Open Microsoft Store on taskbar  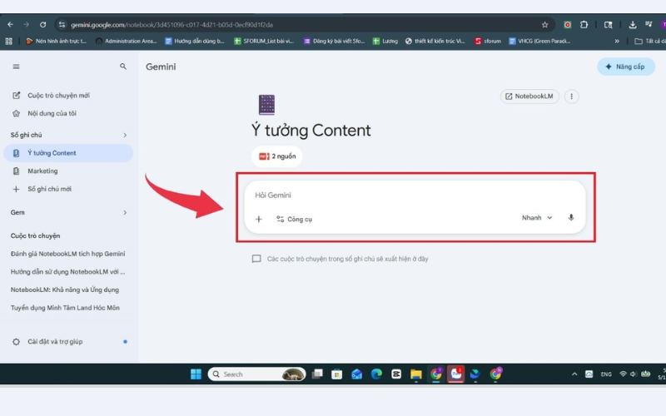(x=337, y=374)
